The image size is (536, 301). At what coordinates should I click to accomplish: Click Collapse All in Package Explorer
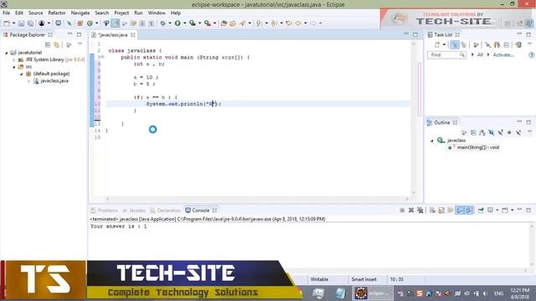point(48,44)
